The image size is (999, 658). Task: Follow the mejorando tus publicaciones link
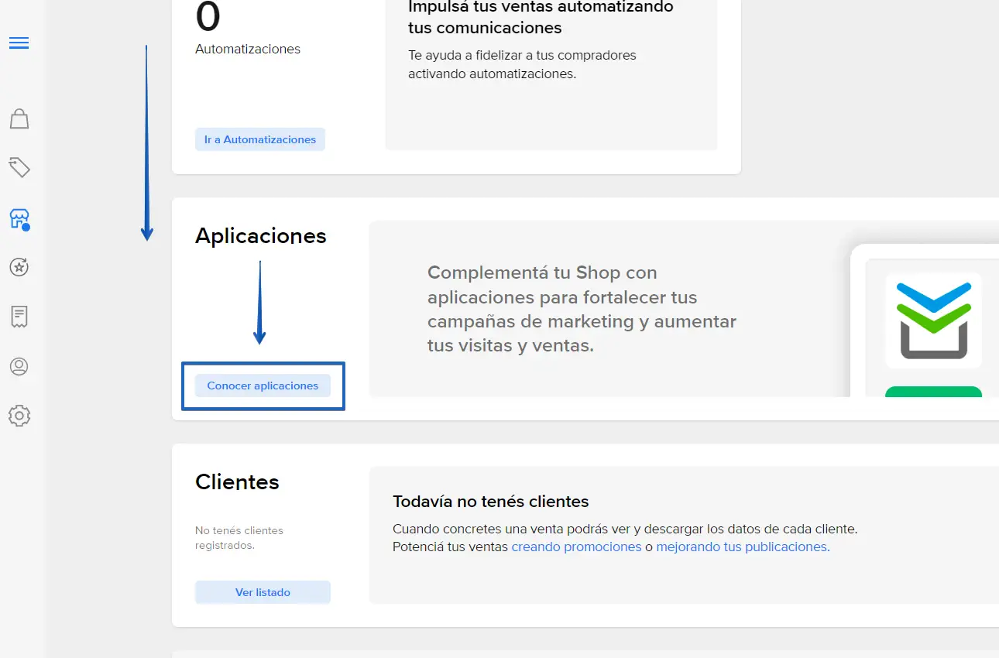743,547
